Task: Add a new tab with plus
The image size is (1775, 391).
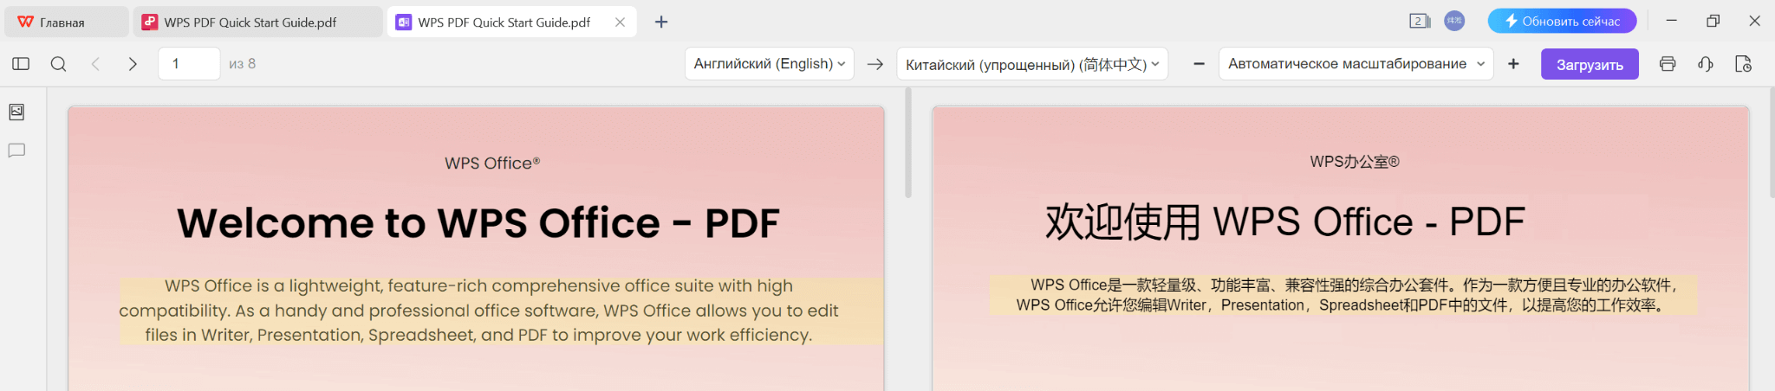Action: 661,22
